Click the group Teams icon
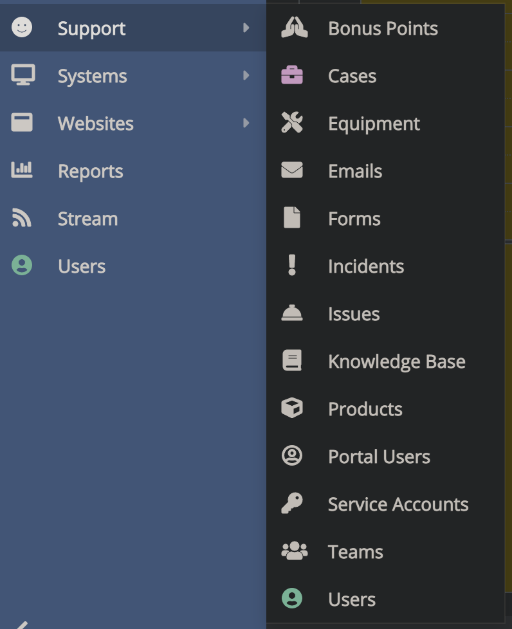The image size is (512, 629). tap(294, 551)
